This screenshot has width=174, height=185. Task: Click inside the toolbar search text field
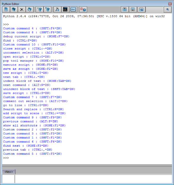155,9
